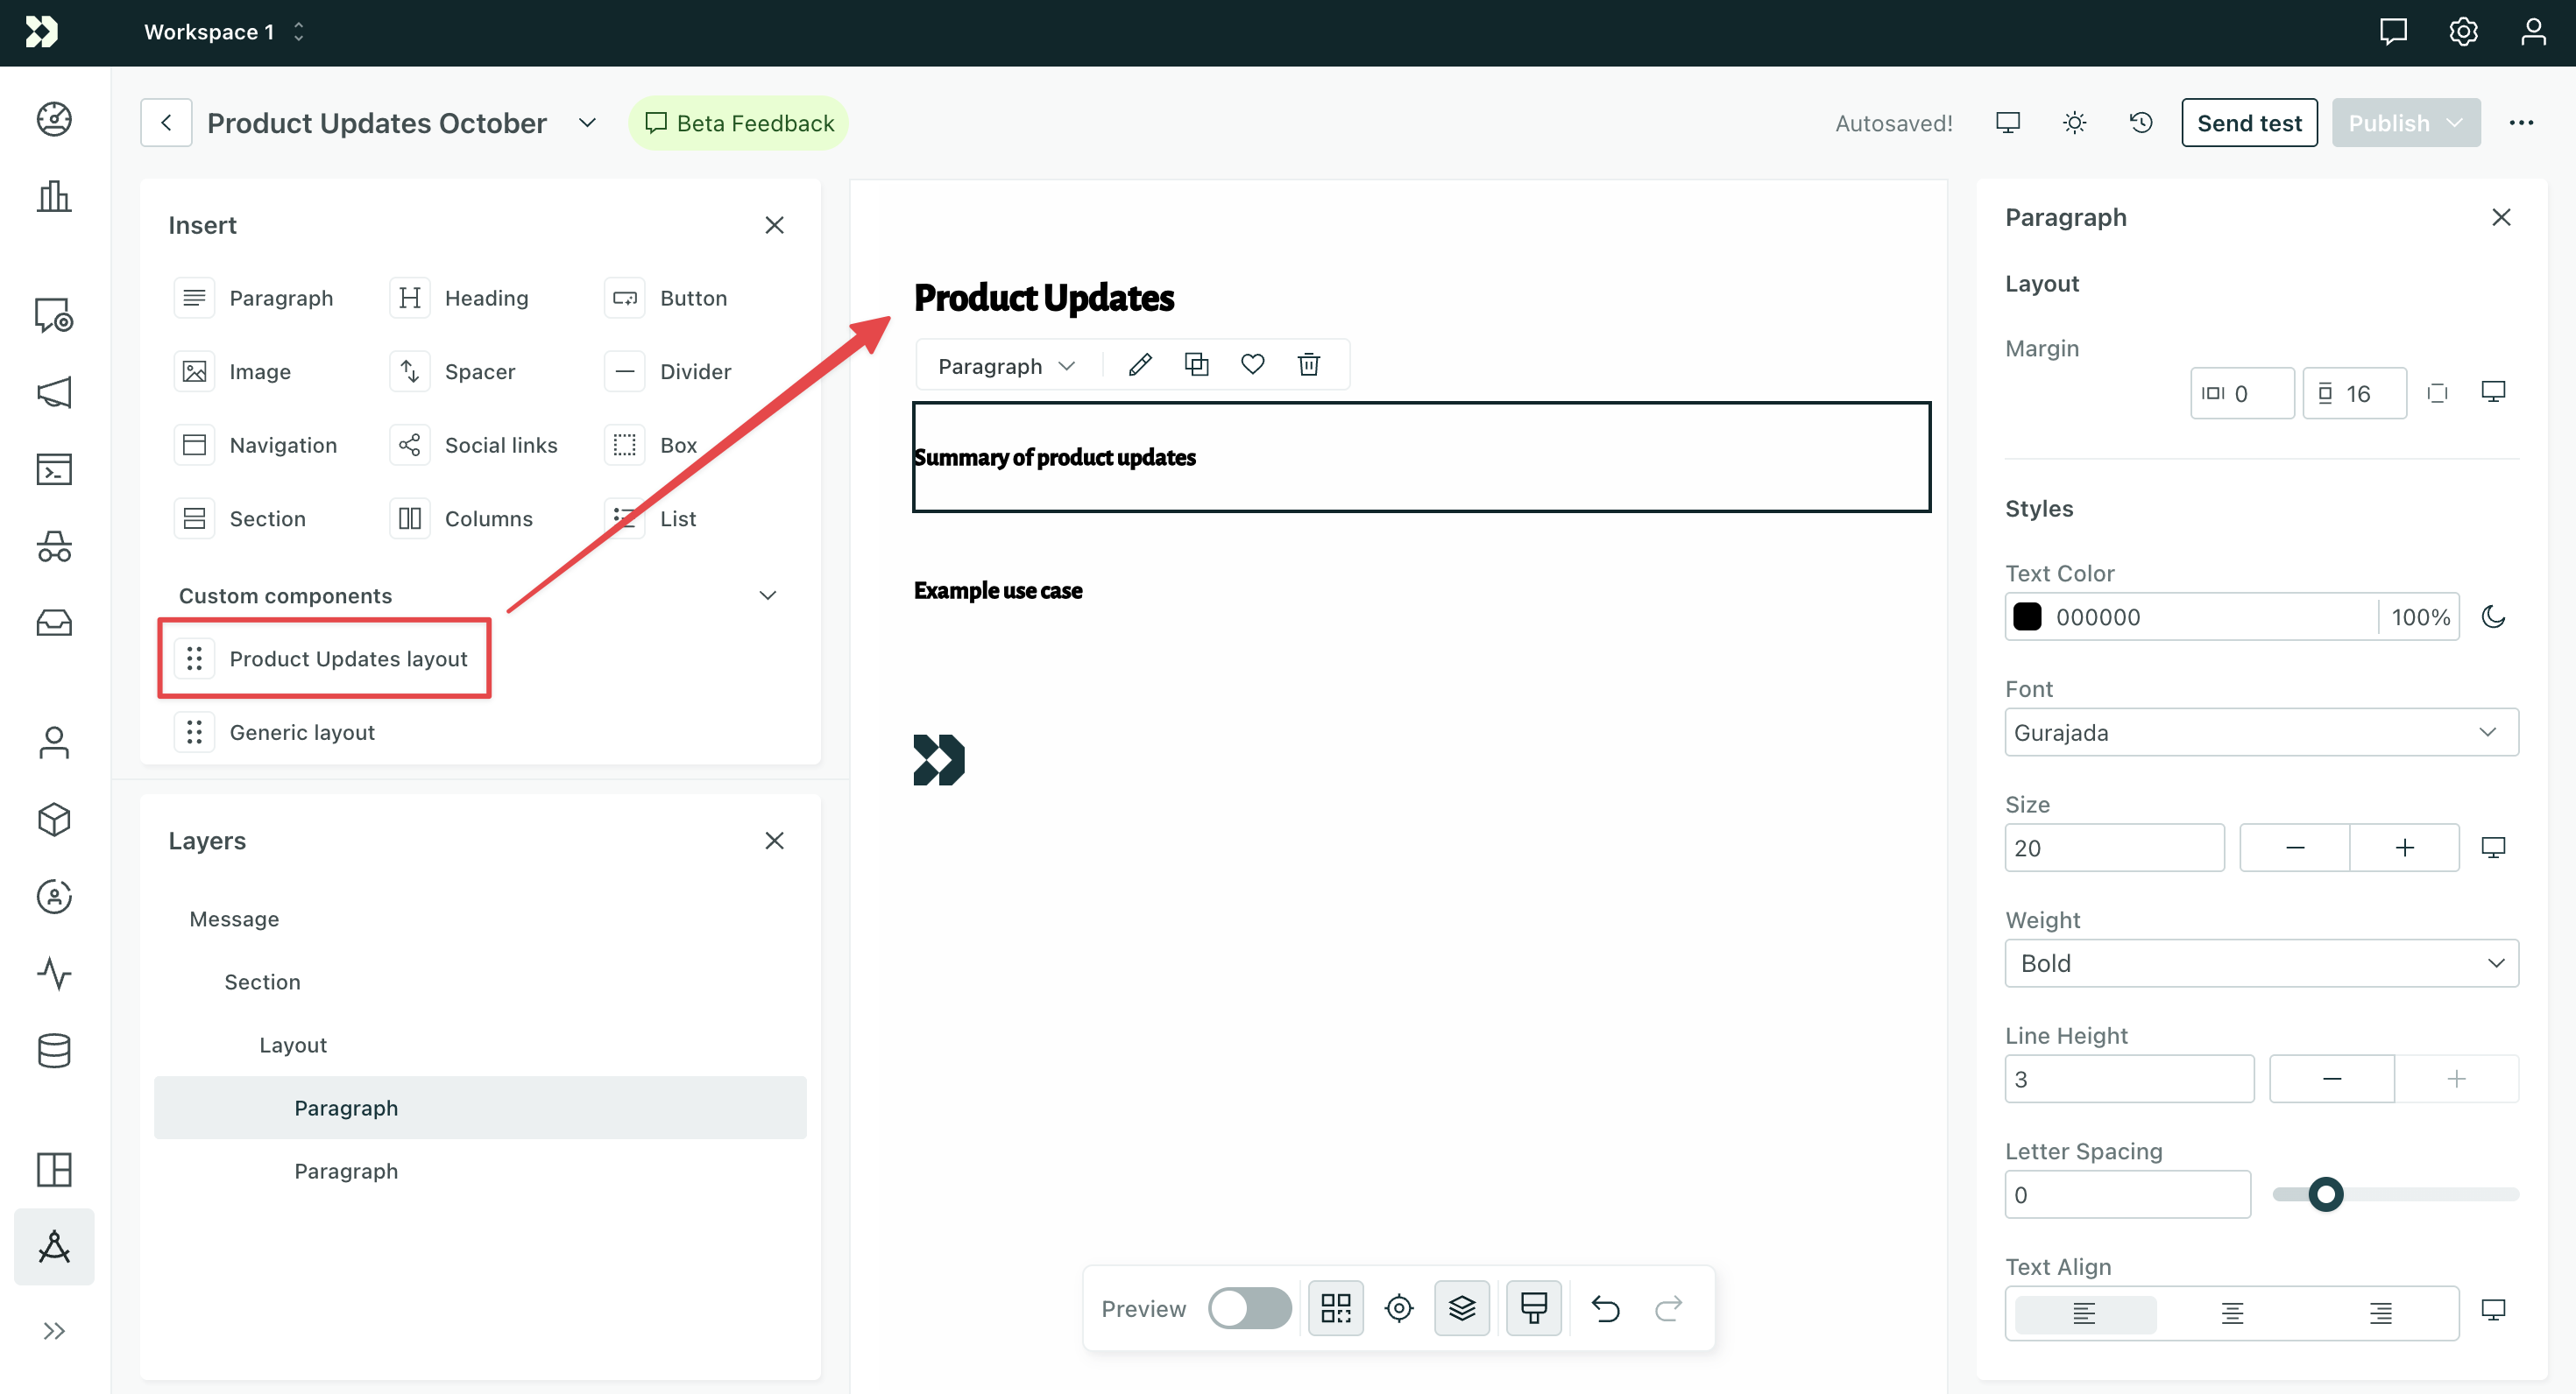
Task: Delete the selected paragraph via the trash icon
Action: (x=1308, y=363)
